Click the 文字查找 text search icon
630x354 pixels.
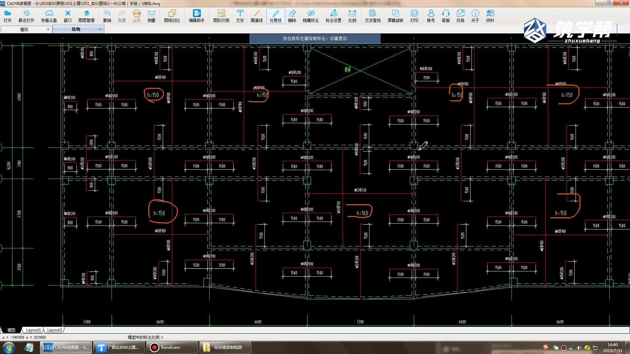[373, 16]
